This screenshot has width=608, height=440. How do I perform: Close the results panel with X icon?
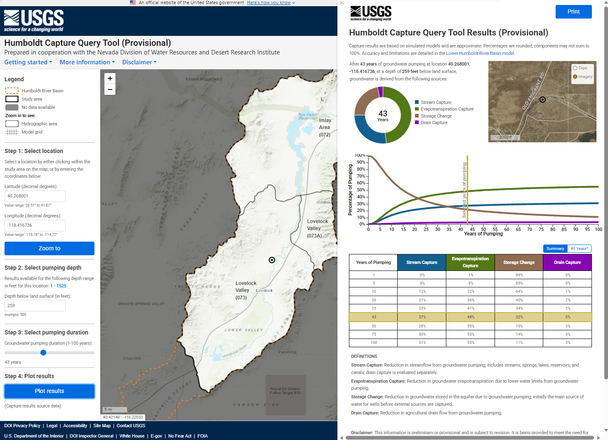click(x=342, y=3)
